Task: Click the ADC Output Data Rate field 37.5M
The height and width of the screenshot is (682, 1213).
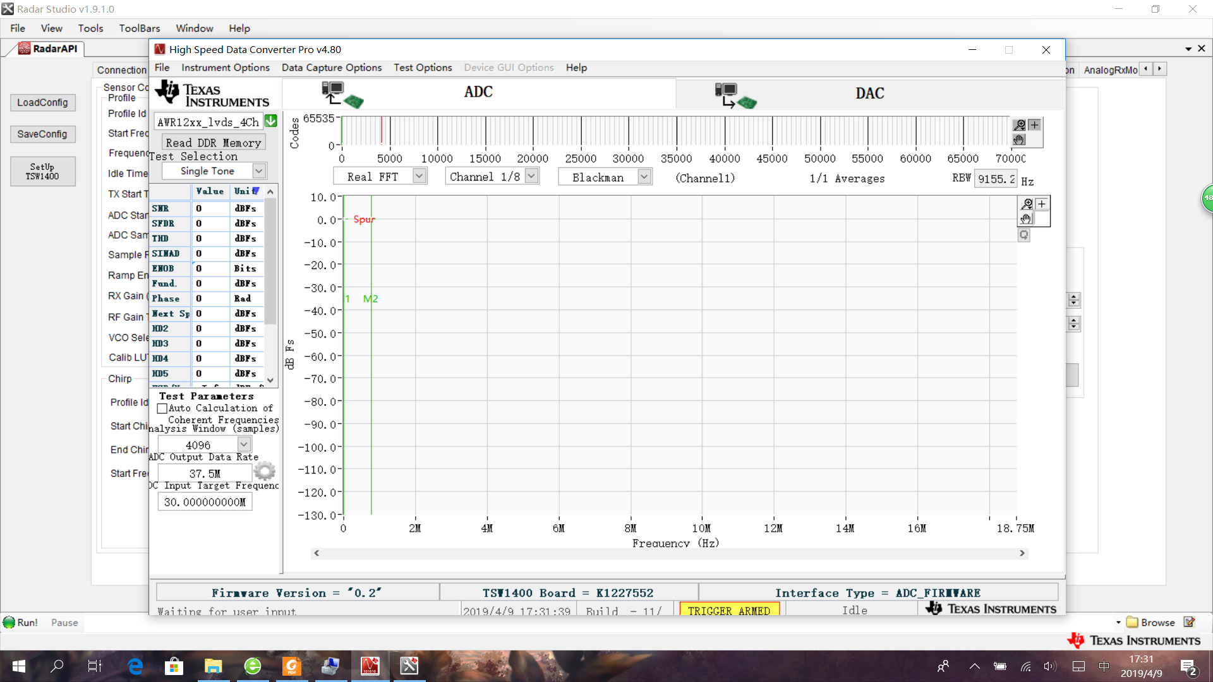Action: click(x=205, y=473)
